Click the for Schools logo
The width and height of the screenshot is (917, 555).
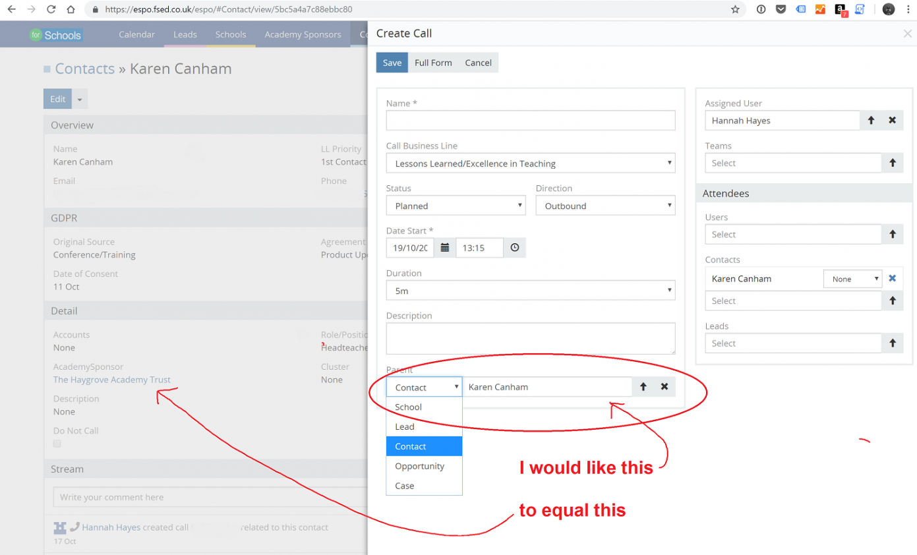55,35
